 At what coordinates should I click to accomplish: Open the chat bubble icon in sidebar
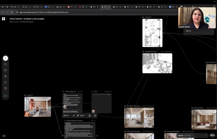coord(5,82)
